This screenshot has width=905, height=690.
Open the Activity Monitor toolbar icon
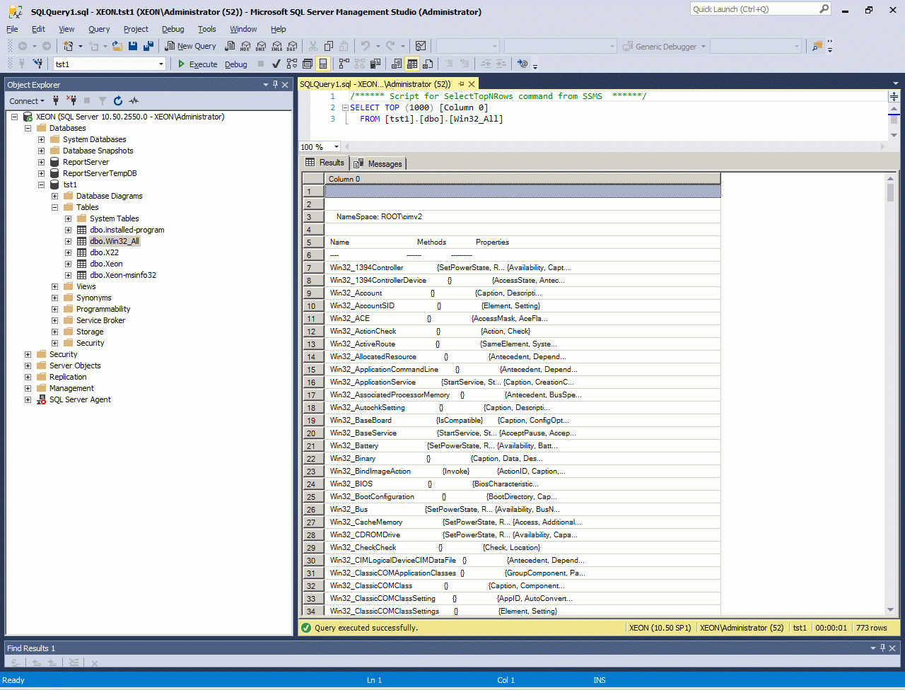pos(420,46)
